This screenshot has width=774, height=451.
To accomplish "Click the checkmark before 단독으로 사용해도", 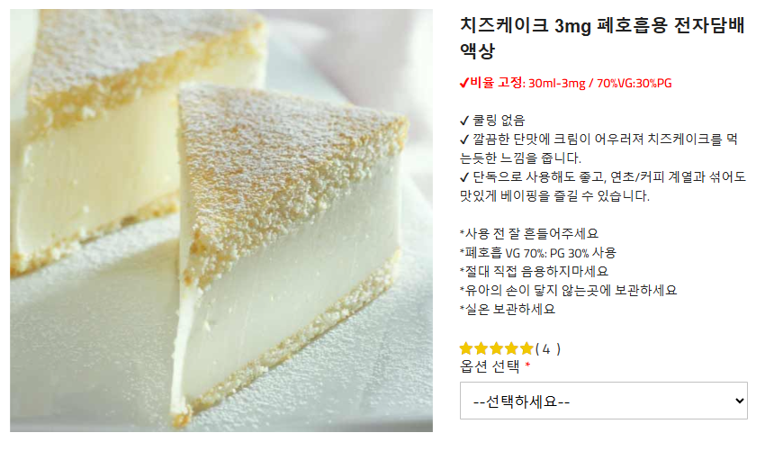I will (x=464, y=176).
